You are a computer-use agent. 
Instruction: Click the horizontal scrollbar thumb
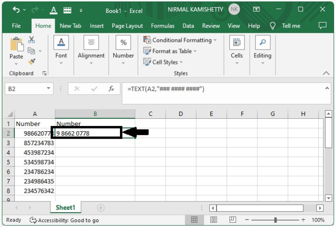pos(260,208)
